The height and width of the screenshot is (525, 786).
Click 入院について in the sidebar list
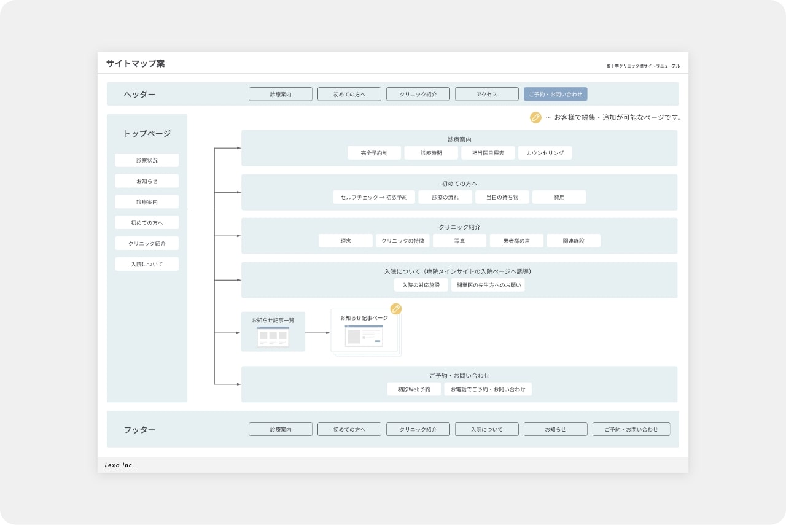coord(146,263)
